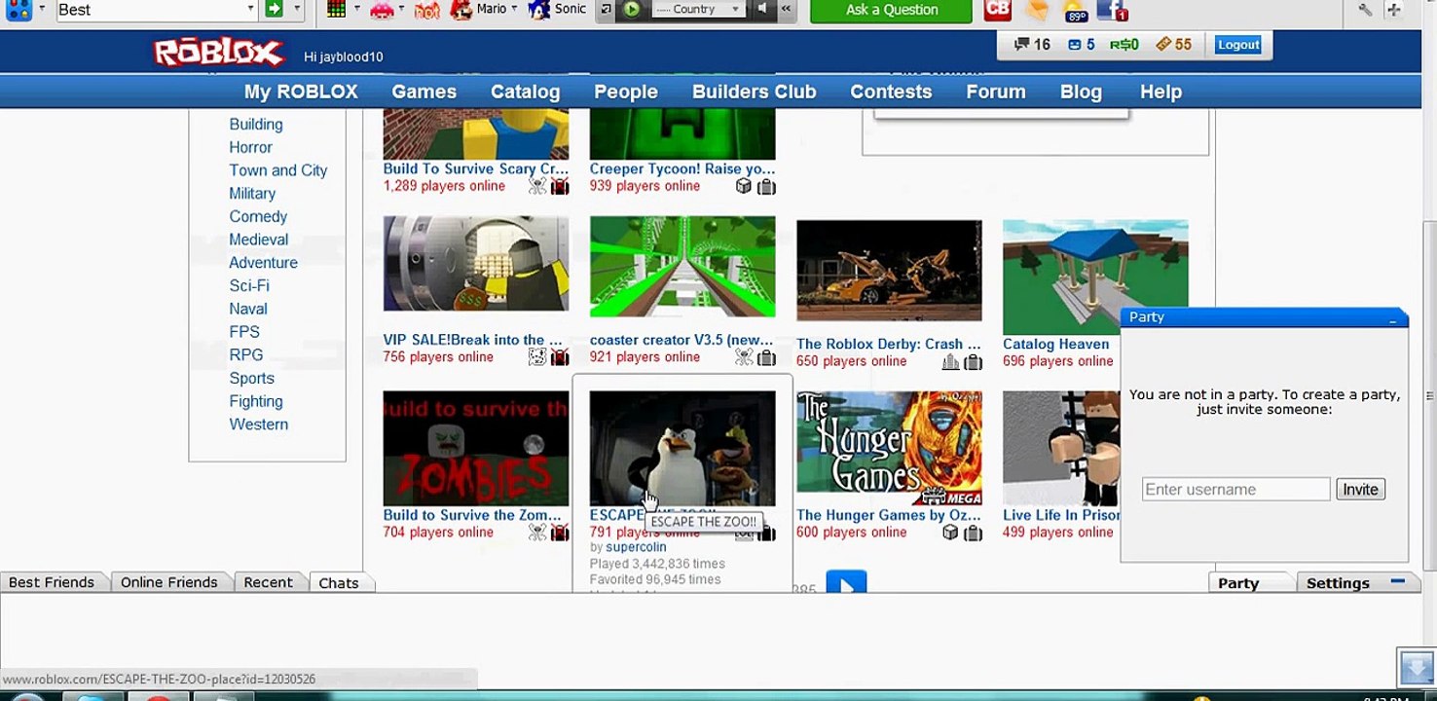Open toolbar wrench settings
This screenshot has width=1437, height=701.
coord(1365,10)
